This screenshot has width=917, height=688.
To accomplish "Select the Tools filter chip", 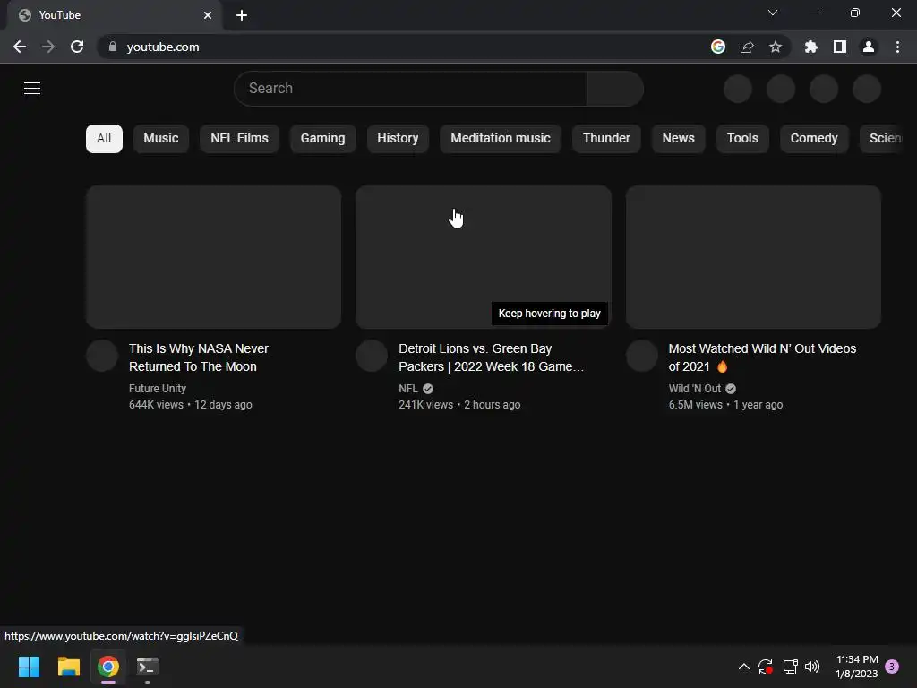I will (742, 139).
